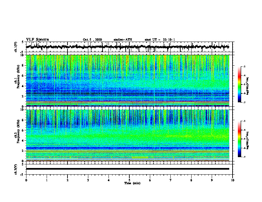Viewport: 262px width, 202px height.
Task: Click Time axis tick label "2"
Action: (x=67, y=180)
